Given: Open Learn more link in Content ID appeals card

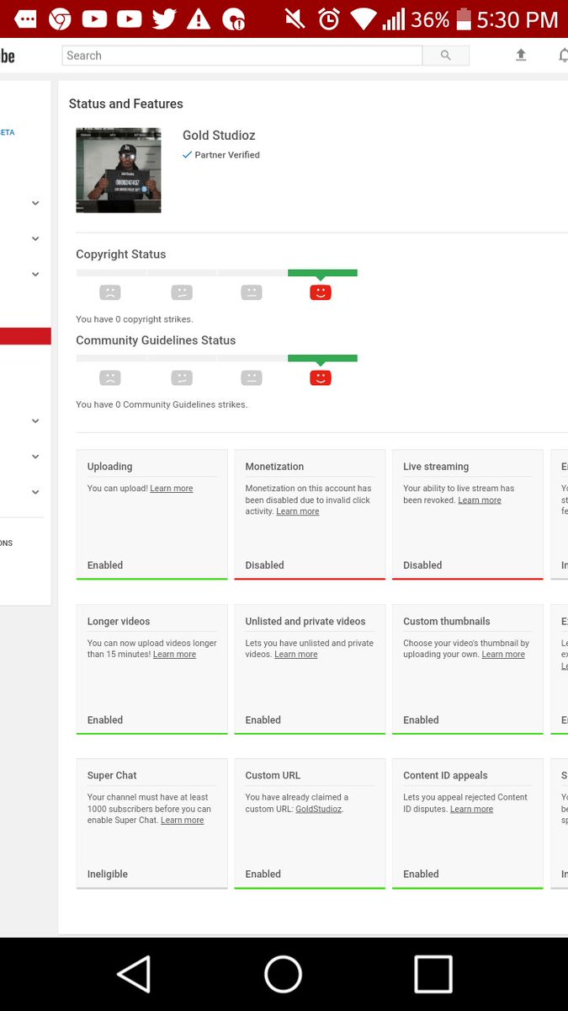Looking at the screenshot, I should (x=472, y=809).
